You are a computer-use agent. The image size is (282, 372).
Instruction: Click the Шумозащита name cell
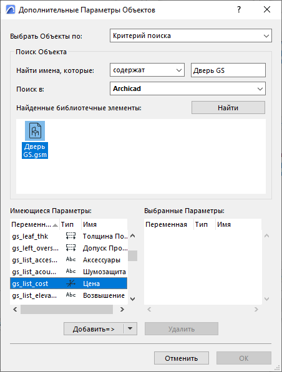[104, 272]
